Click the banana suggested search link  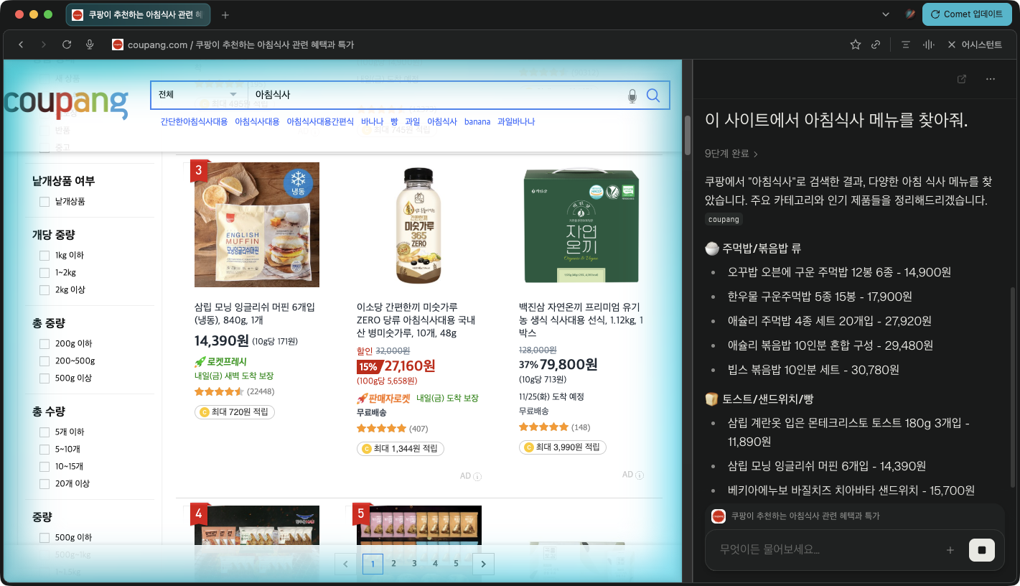(477, 122)
